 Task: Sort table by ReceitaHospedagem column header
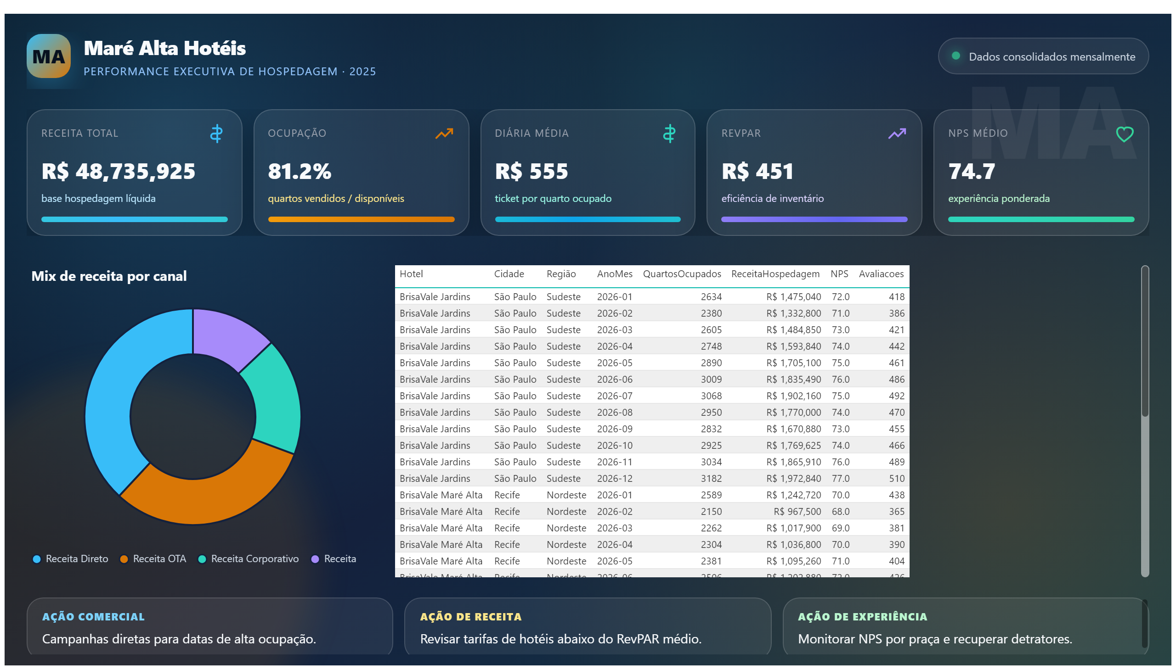[x=775, y=274]
